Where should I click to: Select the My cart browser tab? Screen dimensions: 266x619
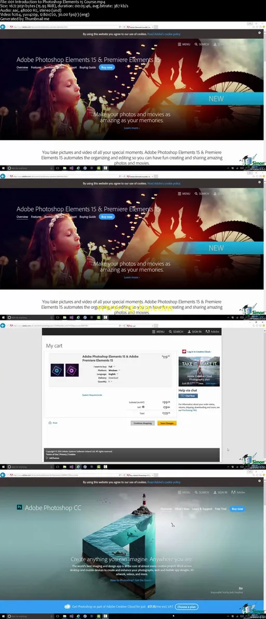[x=139, y=326]
